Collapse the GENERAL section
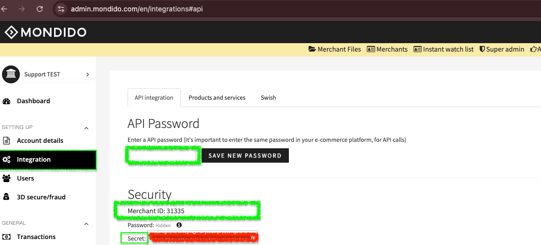541x245 pixels. [x=86, y=224]
